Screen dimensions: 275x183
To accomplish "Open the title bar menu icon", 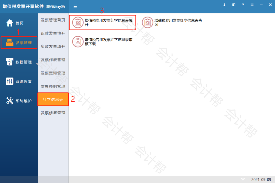I will click(252, 5).
